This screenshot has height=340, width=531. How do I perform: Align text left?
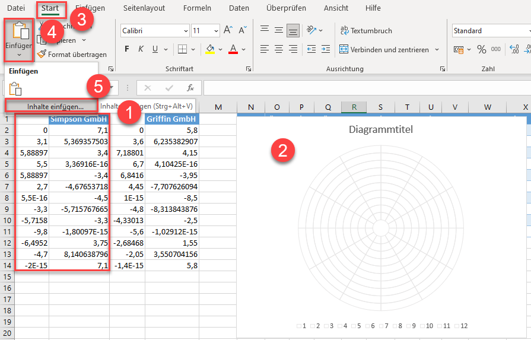pos(265,49)
